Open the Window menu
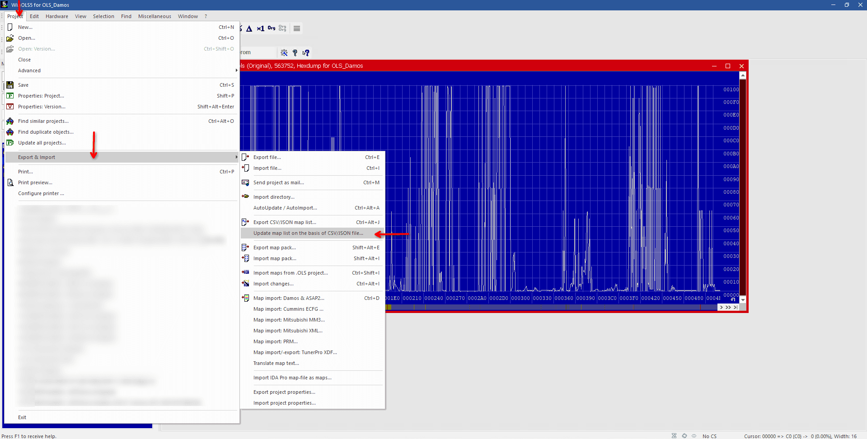This screenshot has width=867, height=439. (188, 16)
